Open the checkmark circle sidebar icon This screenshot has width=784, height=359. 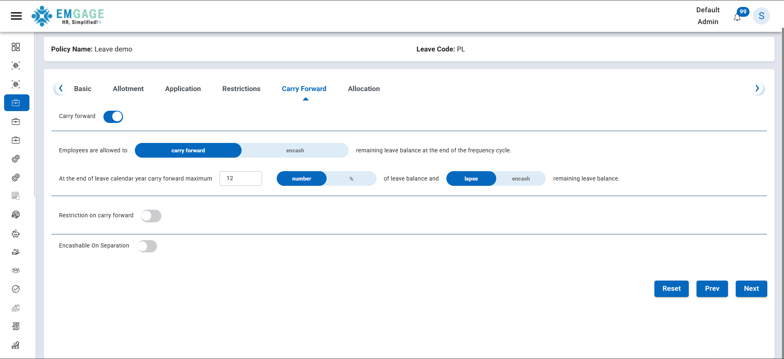[16, 289]
